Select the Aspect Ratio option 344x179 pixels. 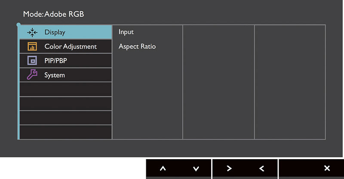[x=137, y=46]
